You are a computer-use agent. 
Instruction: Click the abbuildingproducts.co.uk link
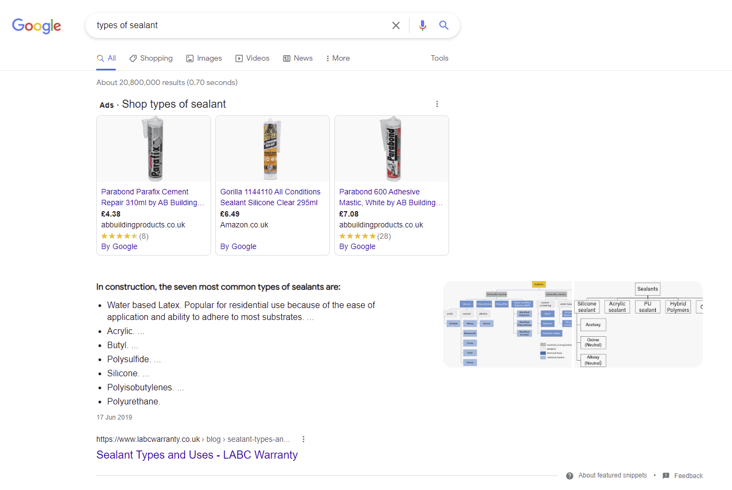(x=142, y=225)
